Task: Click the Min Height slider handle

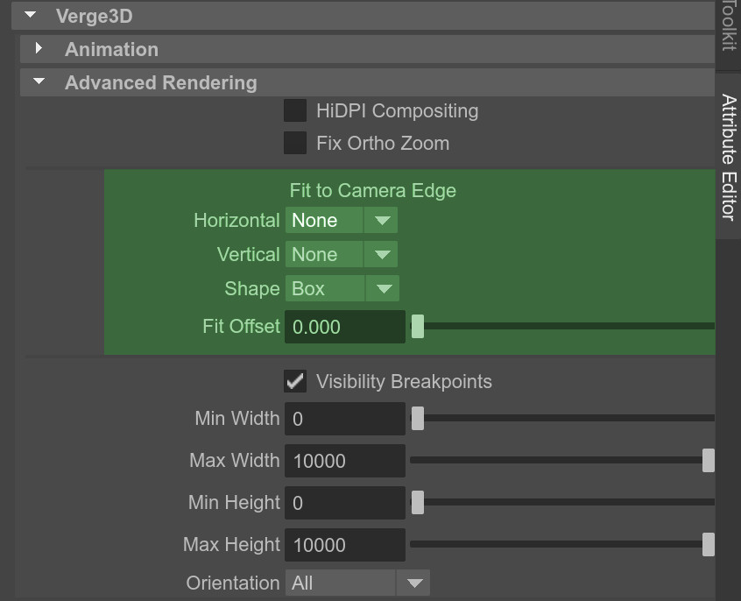Action: [x=418, y=502]
